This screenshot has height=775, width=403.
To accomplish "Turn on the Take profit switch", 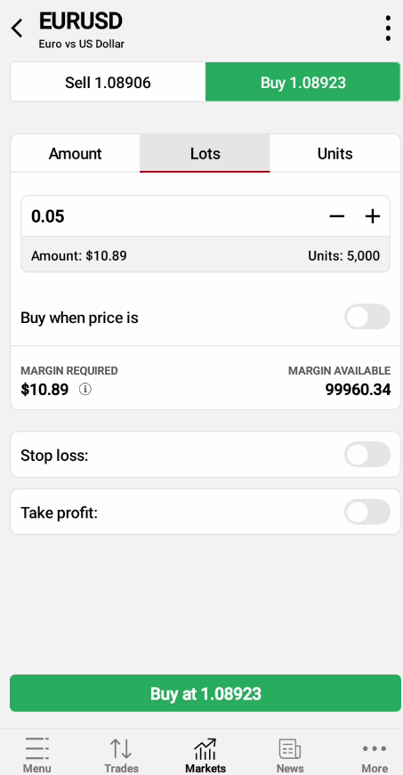I will pyautogui.click(x=367, y=512).
